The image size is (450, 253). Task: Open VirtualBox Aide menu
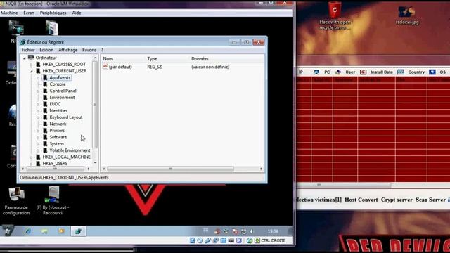point(77,13)
